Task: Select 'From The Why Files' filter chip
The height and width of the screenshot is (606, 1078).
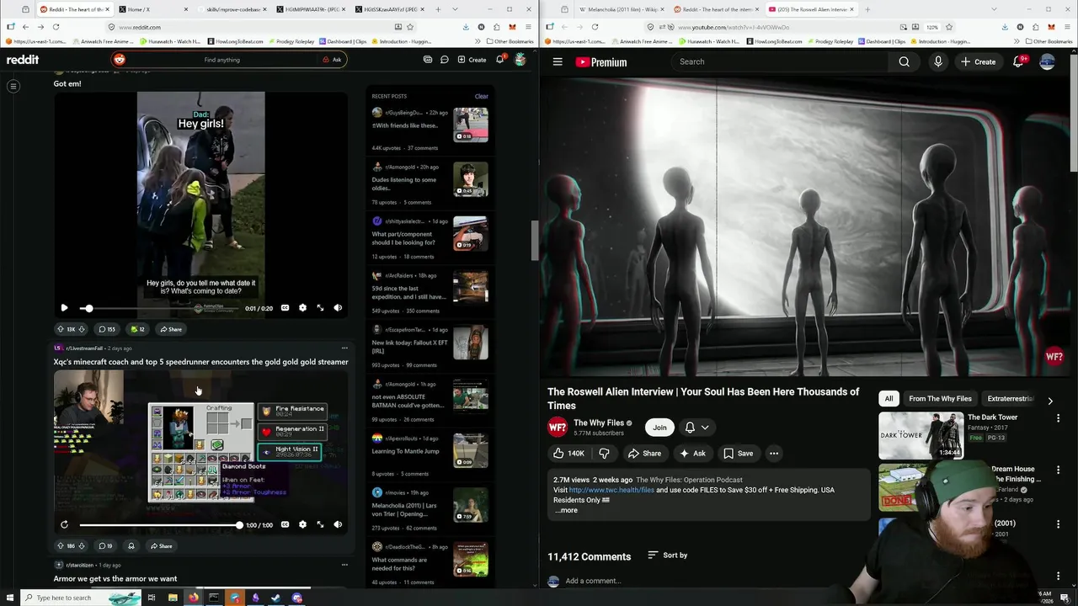Action: point(940,399)
